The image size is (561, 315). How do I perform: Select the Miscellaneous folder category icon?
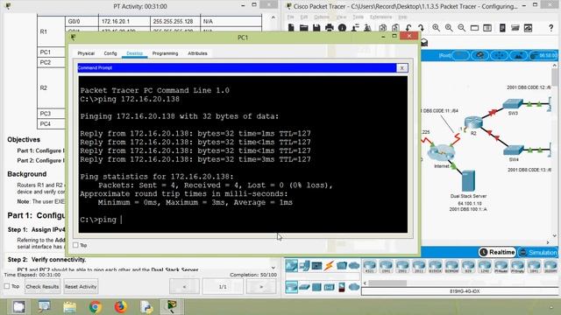(x=342, y=265)
